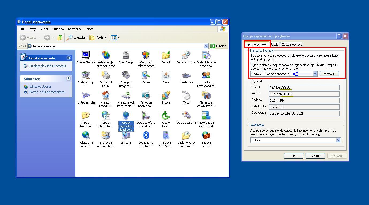Image resolution: width=369 pixels, height=205 pixels.
Task: Open the Mysz mouse icon
Action: [186, 96]
